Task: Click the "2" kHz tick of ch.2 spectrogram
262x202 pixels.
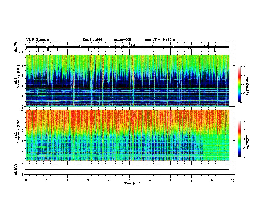Action: [23, 151]
